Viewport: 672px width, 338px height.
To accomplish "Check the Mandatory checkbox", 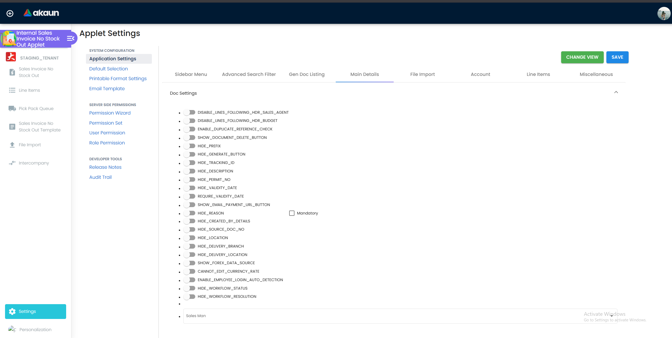I will (x=292, y=213).
